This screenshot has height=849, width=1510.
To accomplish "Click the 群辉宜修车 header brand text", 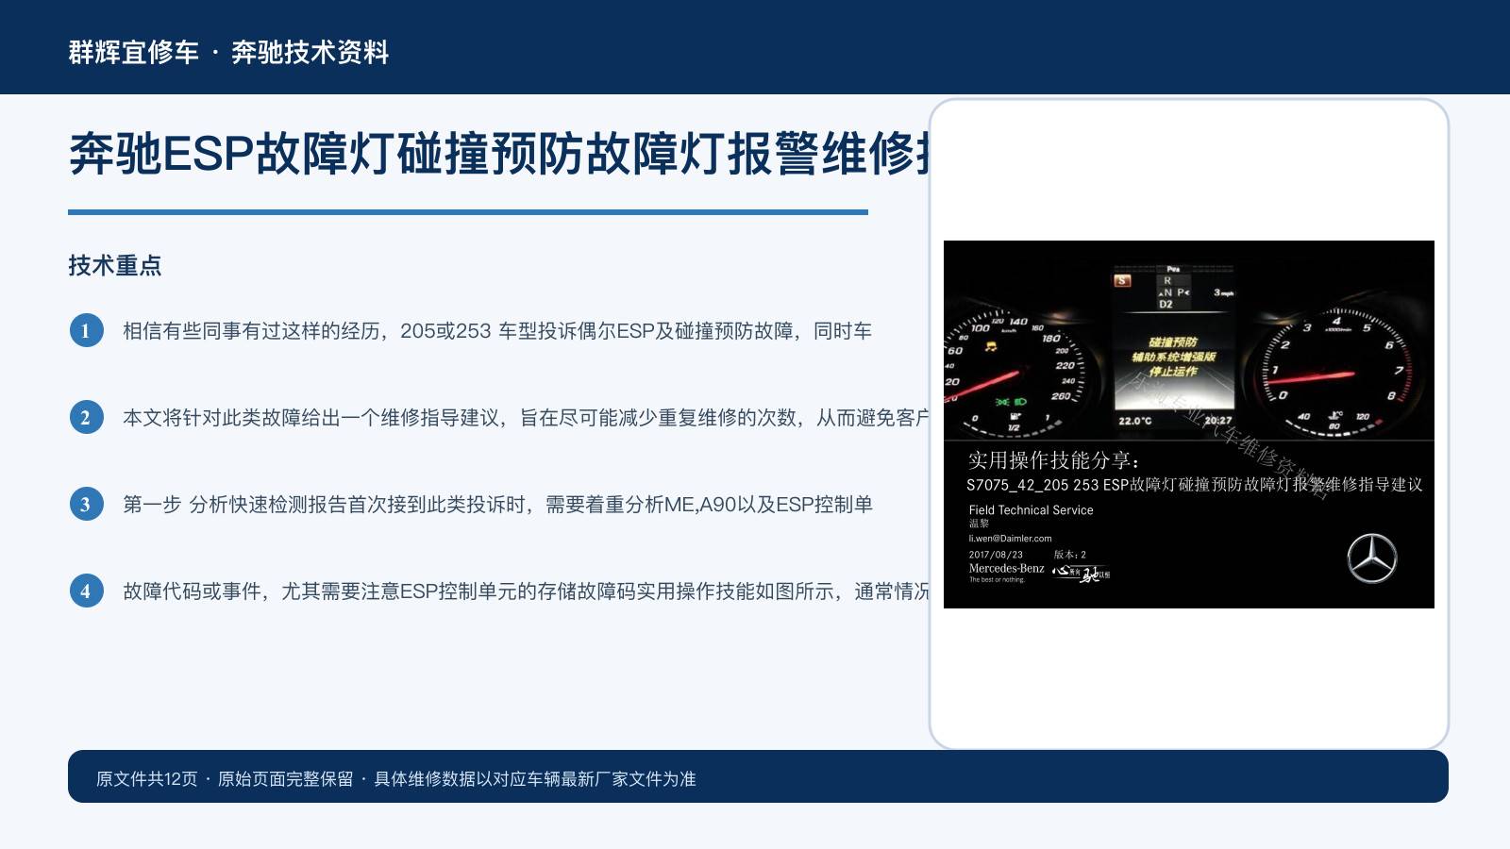I will point(133,52).
